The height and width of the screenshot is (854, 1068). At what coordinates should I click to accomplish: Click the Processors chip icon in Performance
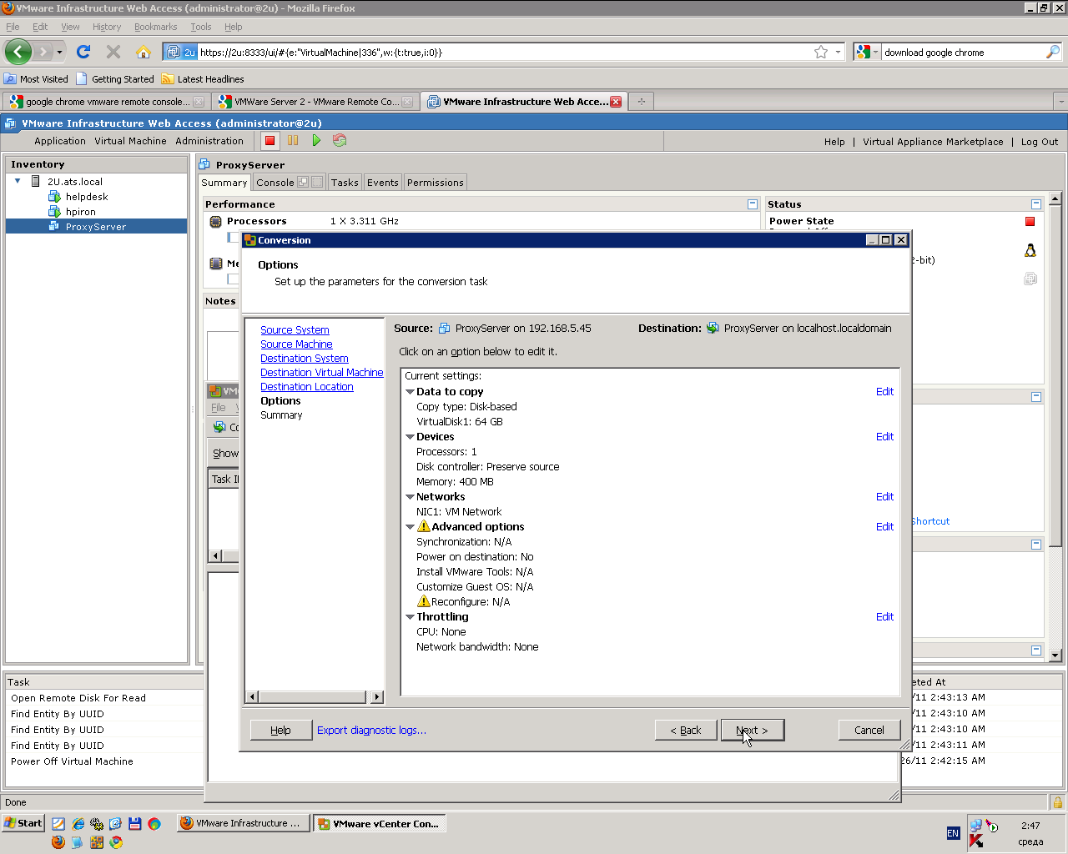tap(215, 221)
